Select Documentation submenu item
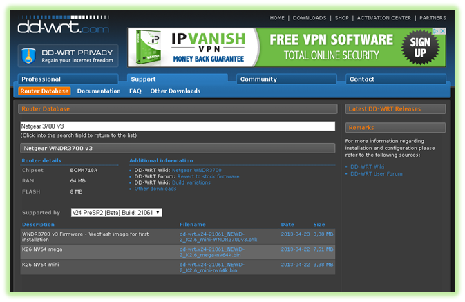The width and height of the screenshot is (465, 302). coord(99,91)
